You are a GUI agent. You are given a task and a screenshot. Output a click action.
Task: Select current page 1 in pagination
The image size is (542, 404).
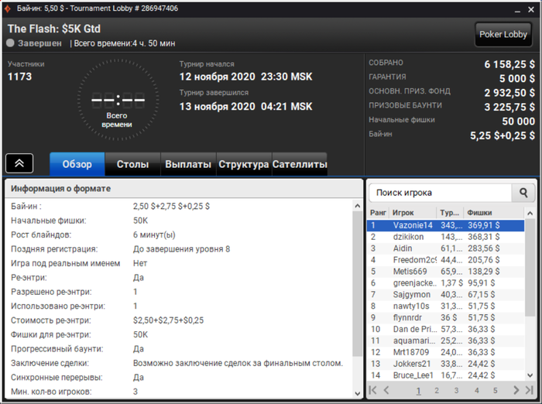click(x=418, y=391)
